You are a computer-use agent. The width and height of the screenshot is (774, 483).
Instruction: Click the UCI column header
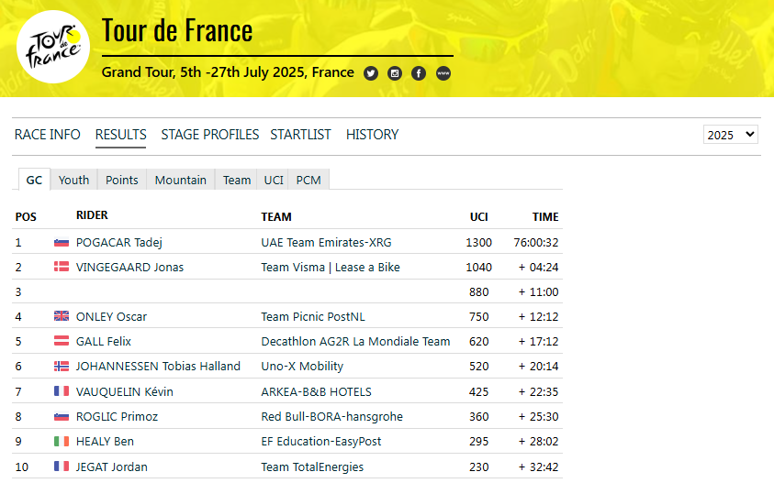478,217
